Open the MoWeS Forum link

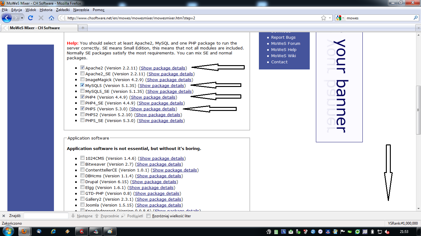pos(285,43)
